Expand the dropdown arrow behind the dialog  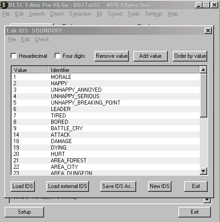(x=207, y=200)
